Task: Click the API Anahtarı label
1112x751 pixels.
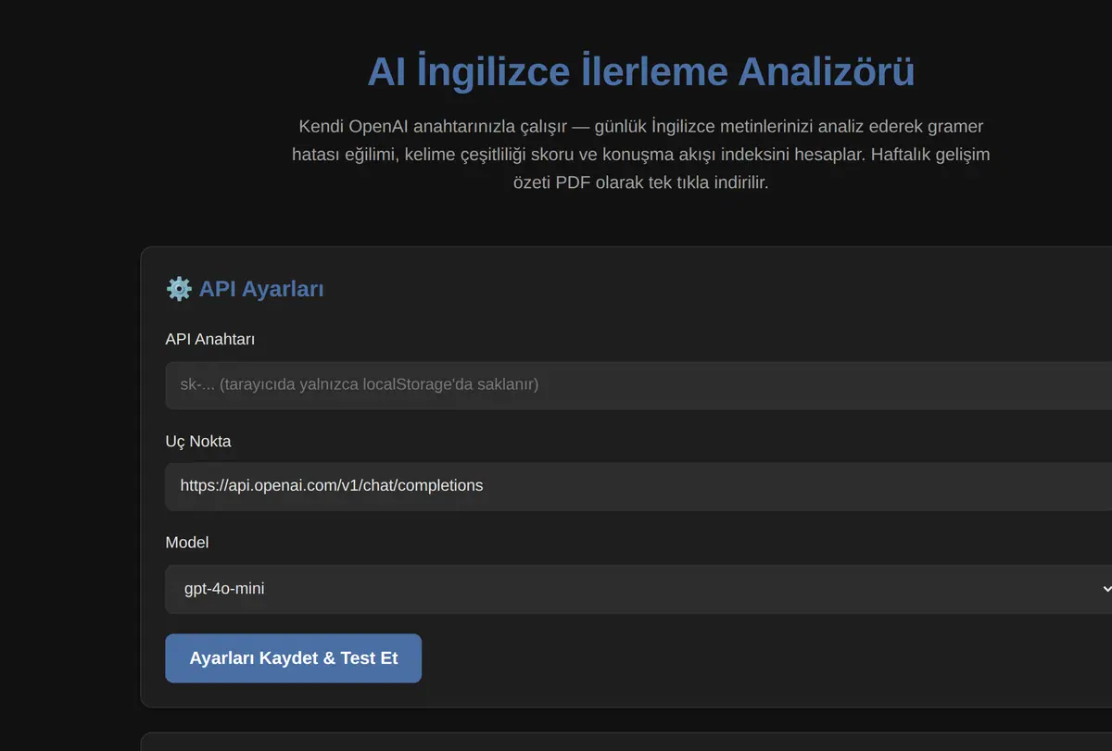Action: click(210, 339)
